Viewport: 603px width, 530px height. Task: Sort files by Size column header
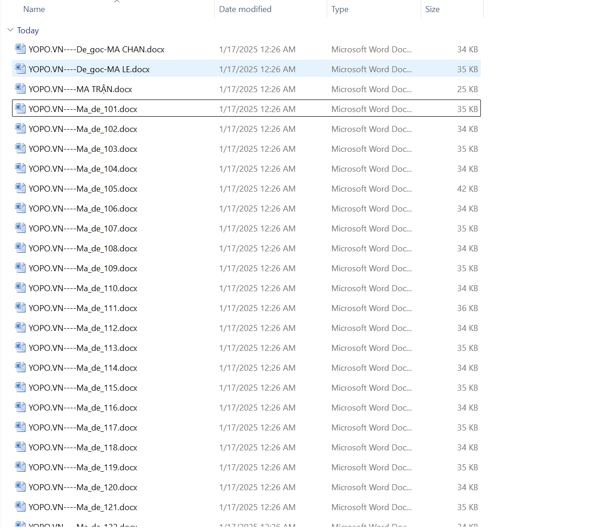(x=432, y=9)
